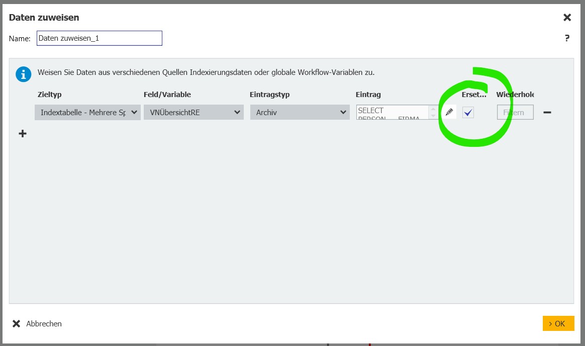Image resolution: width=585 pixels, height=346 pixels.
Task: Close the Daten zuweisen dialog with X
Action: tap(567, 18)
